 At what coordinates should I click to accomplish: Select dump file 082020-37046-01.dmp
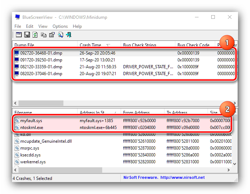coord(41,74)
